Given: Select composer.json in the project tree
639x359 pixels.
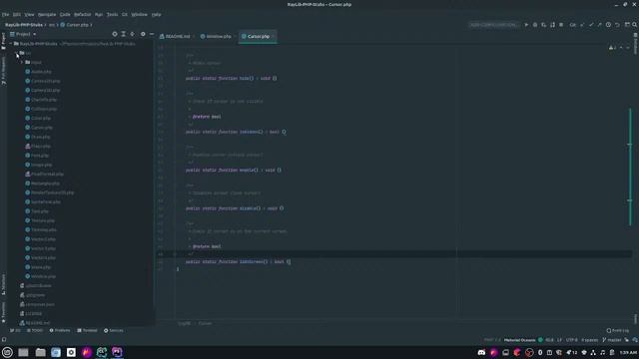Looking at the screenshot, I should pyautogui.click(x=37, y=304).
